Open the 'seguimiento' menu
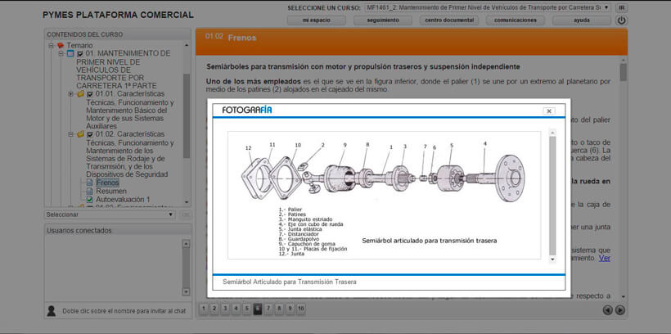 tap(383, 20)
